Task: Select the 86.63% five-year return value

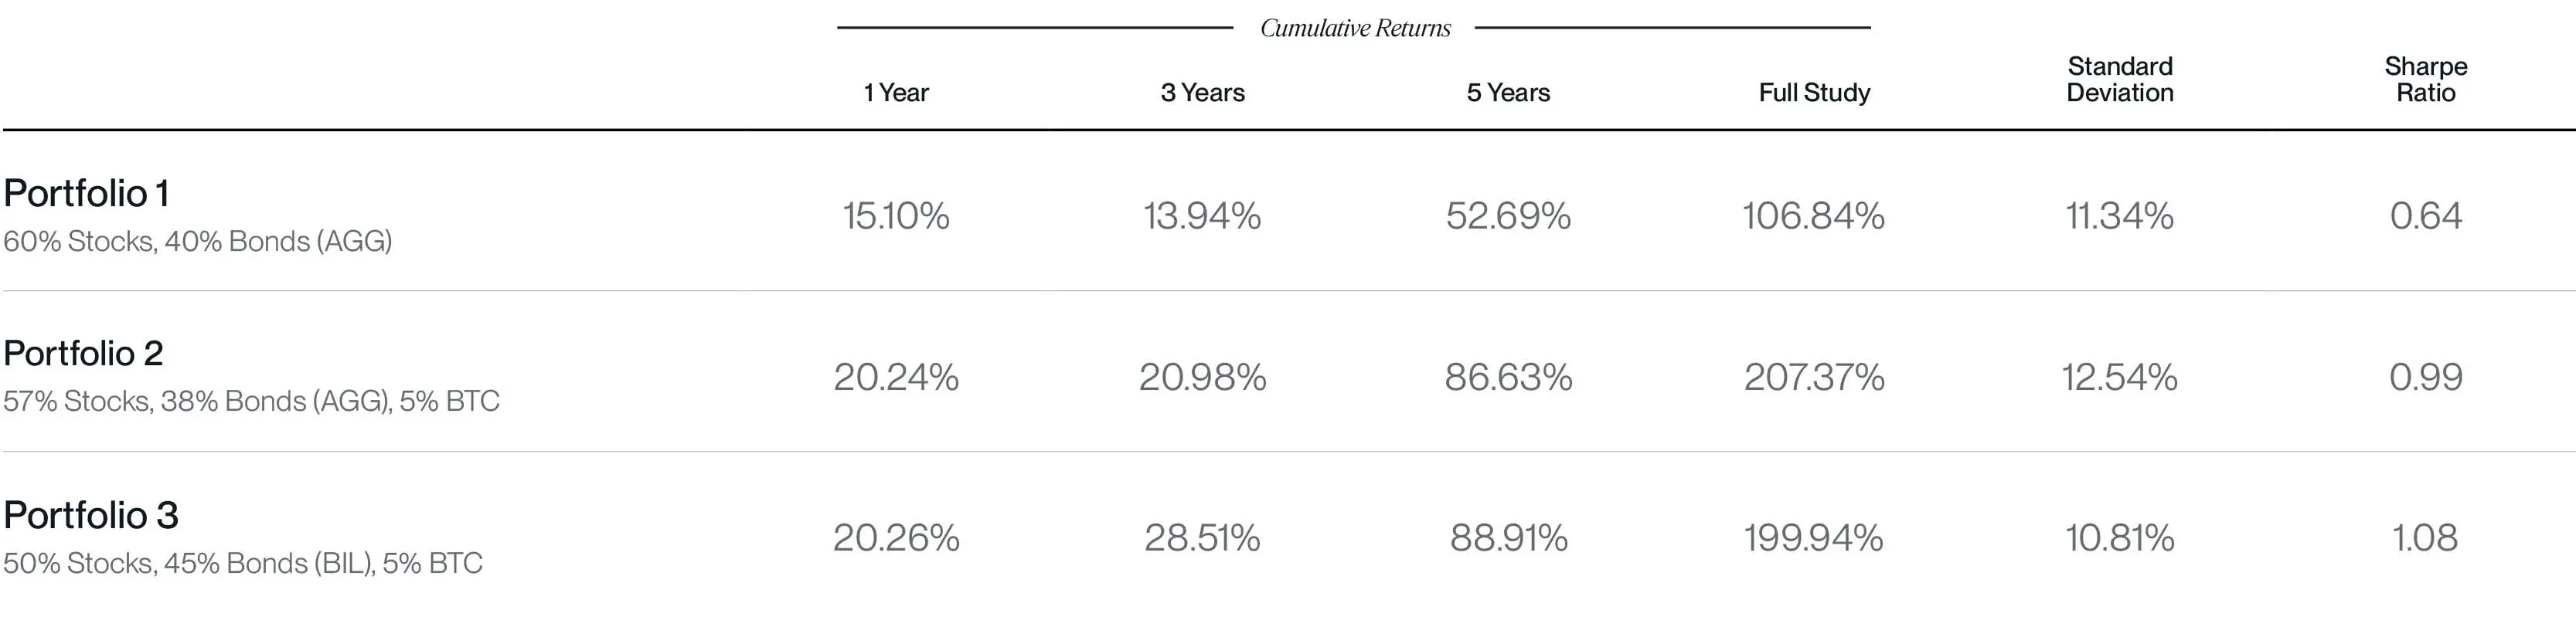Action: (x=1508, y=376)
